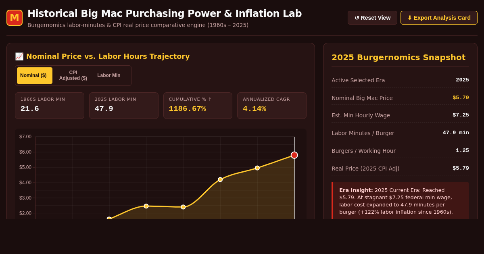Click the Burgernomics subtitle text

point(138,25)
